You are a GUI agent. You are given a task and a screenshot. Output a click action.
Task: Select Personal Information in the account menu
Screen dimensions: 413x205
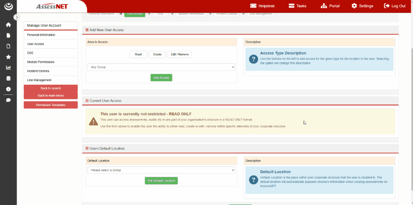[50, 35]
